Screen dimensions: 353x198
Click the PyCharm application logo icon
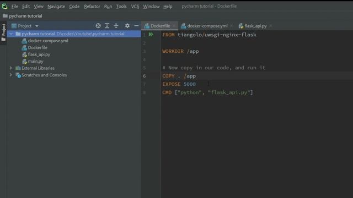click(x=4, y=6)
